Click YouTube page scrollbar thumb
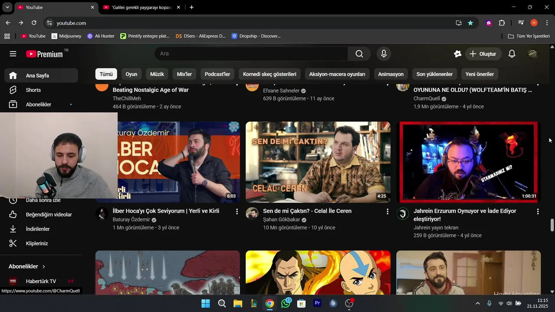The width and height of the screenshot is (555, 312). pos(552,225)
